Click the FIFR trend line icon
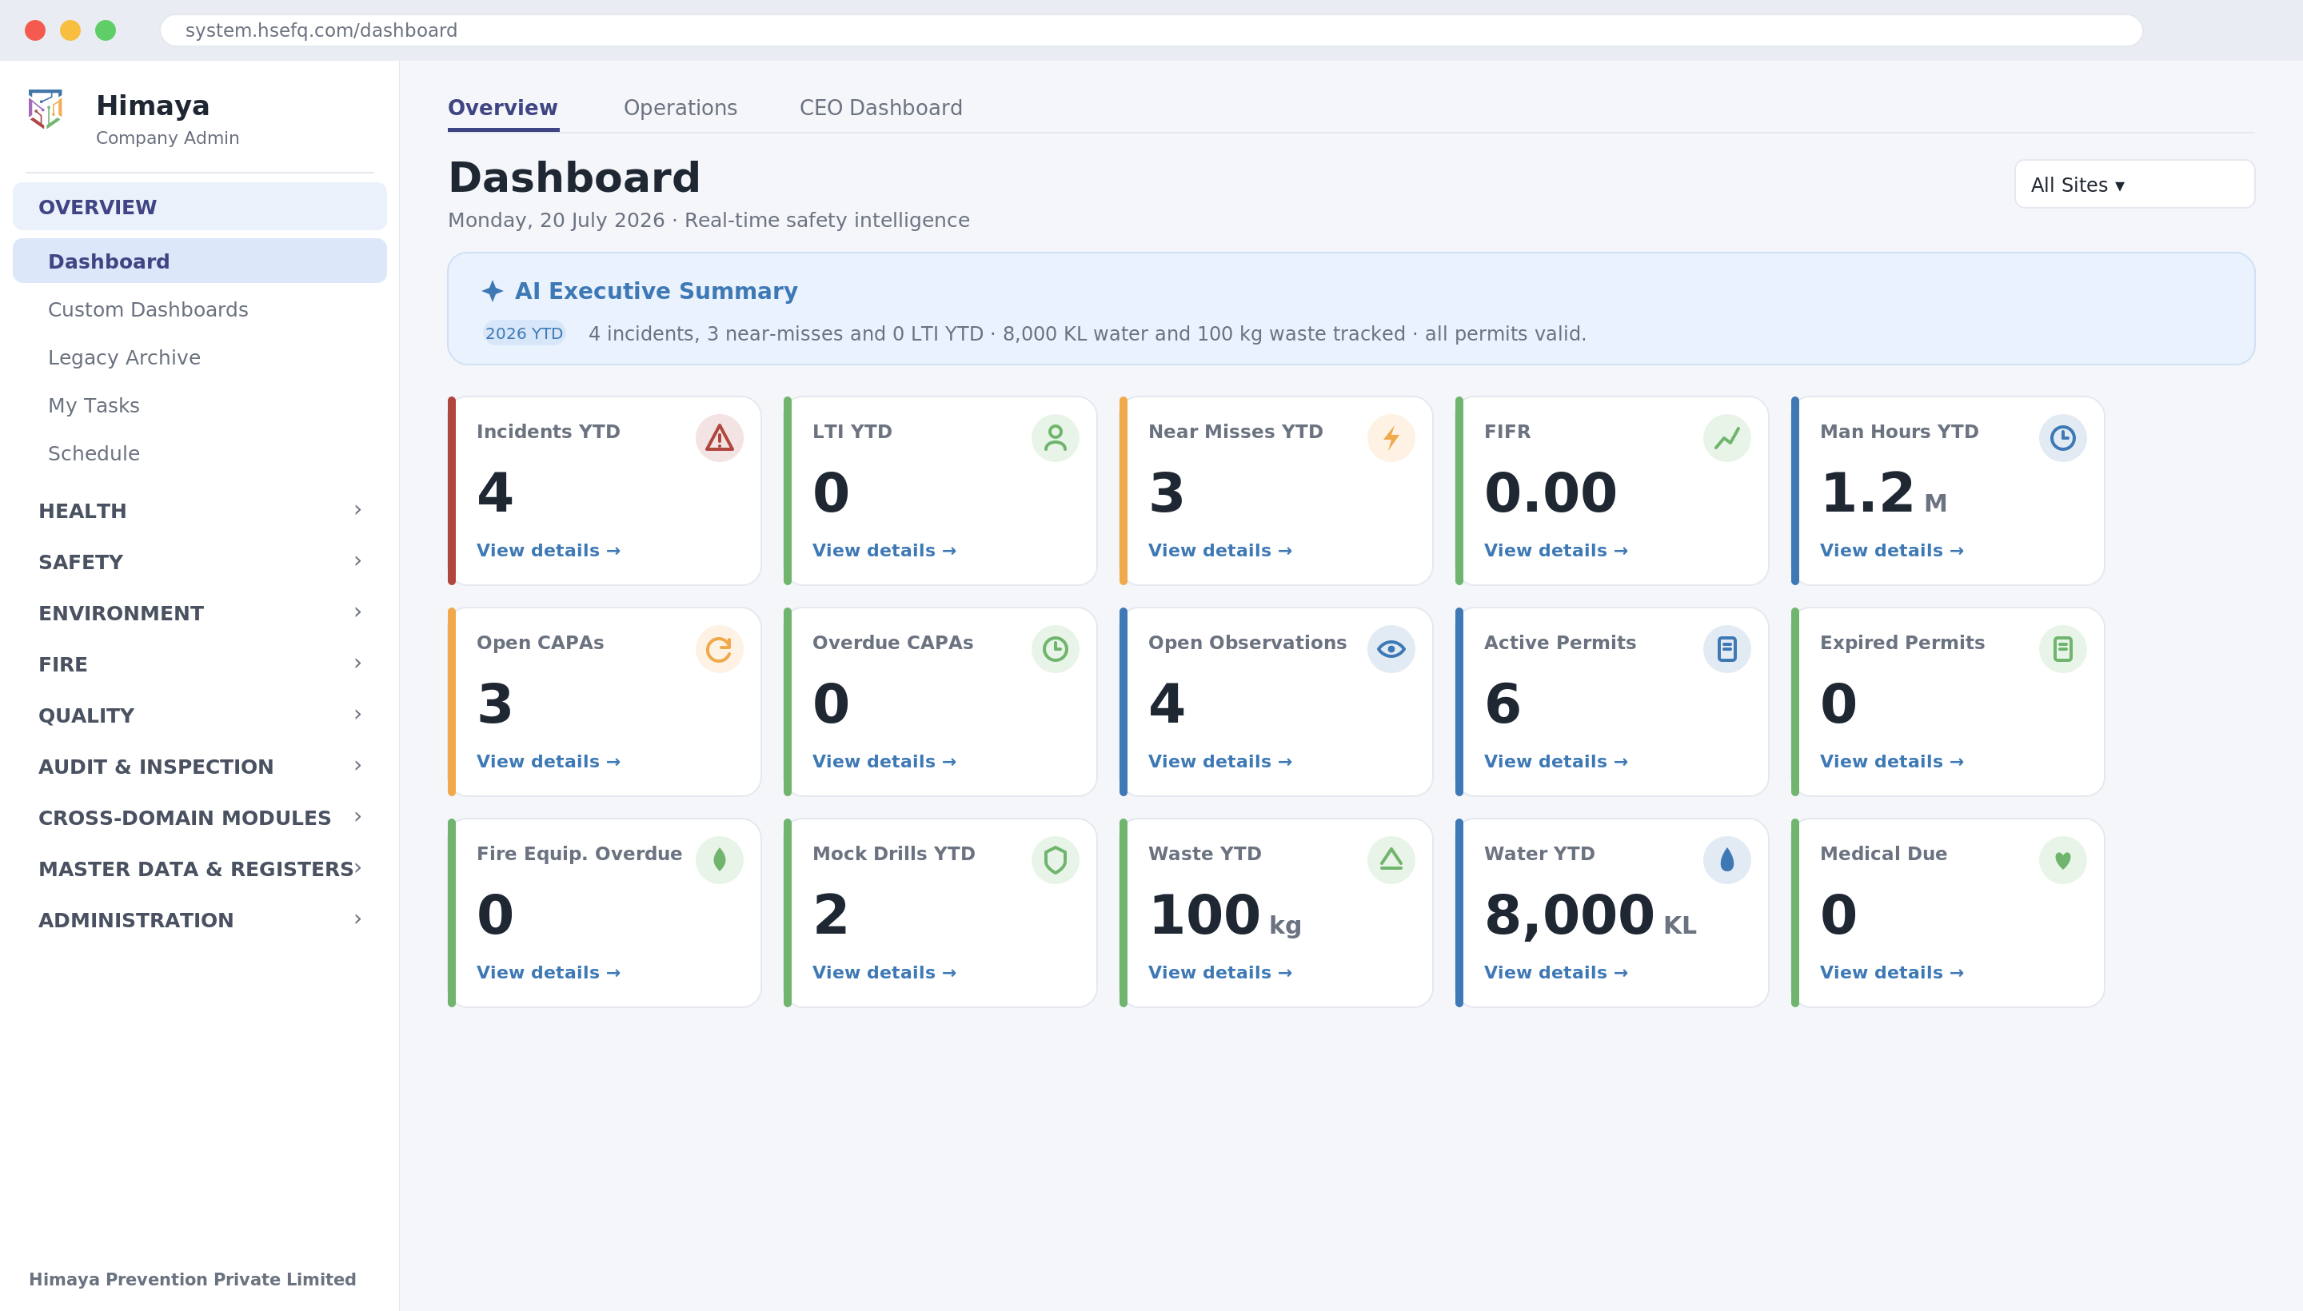 pos(1726,439)
